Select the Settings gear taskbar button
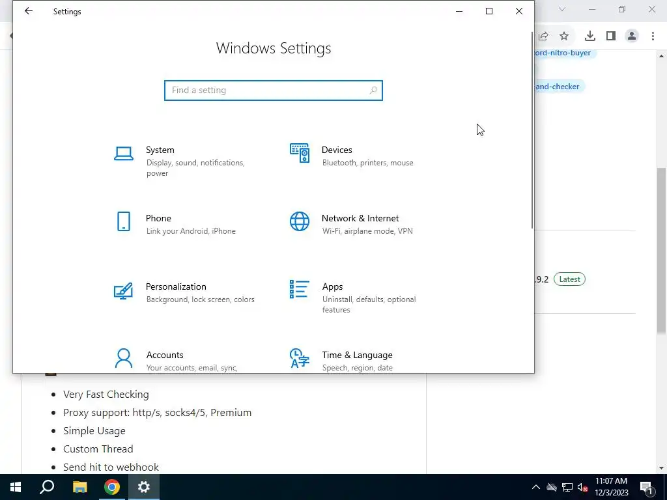This screenshot has height=500, width=667. click(144, 487)
